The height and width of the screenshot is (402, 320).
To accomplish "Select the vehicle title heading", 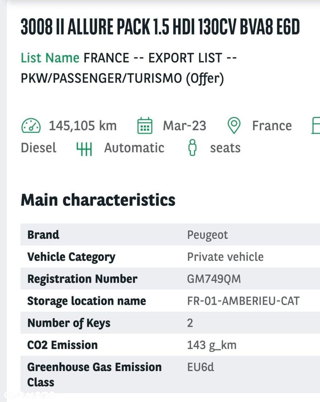I will 160,27.
